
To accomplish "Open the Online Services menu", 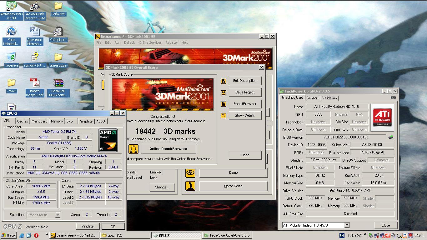I will (150, 42).
